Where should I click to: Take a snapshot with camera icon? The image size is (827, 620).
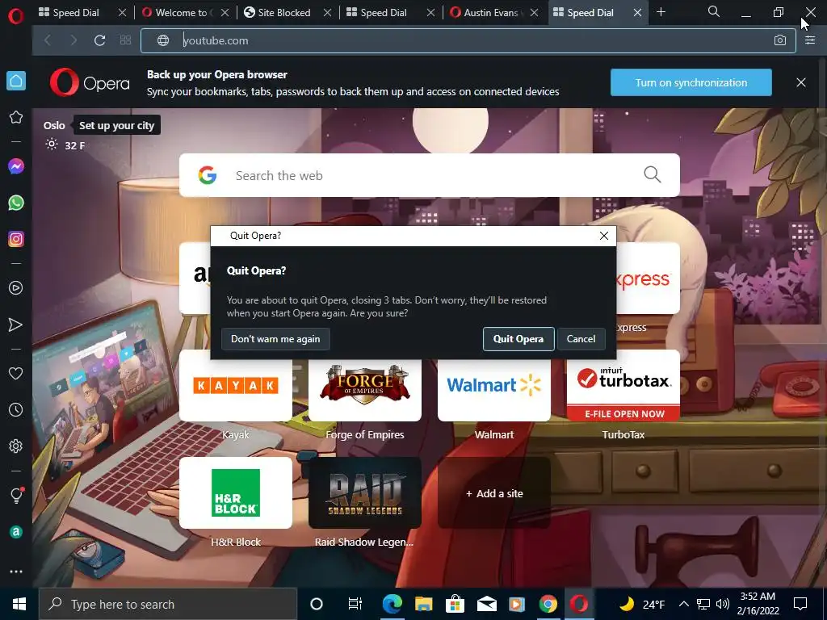coord(780,40)
